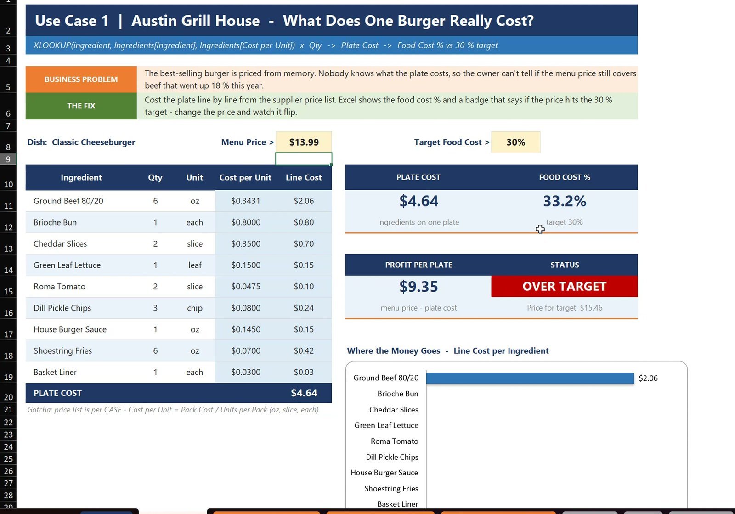The height and width of the screenshot is (514, 735).
Task: Click the Unit column header
Action: coord(195,177)
